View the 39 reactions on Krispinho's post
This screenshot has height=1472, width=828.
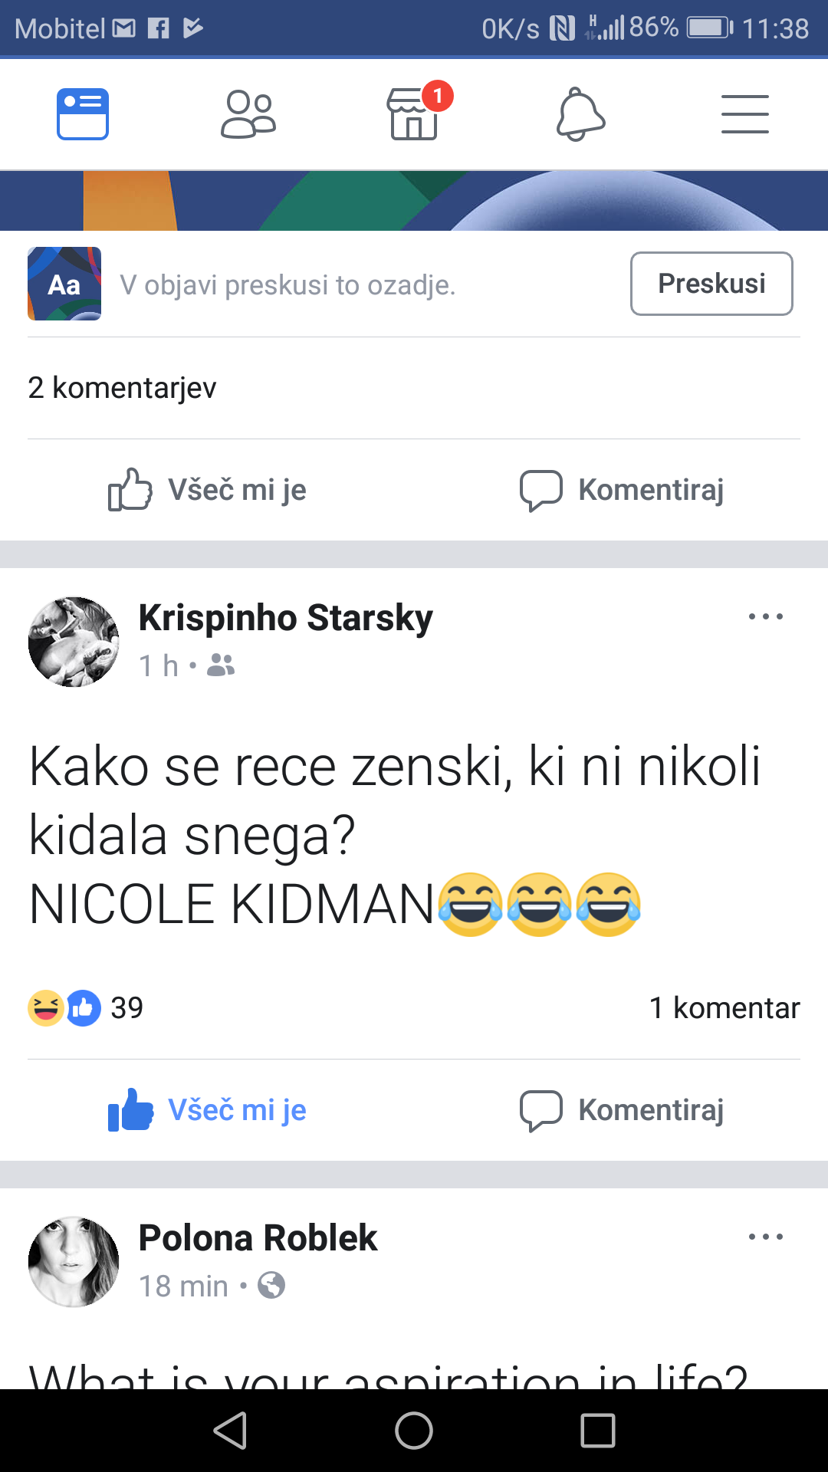pos(86,1007)
